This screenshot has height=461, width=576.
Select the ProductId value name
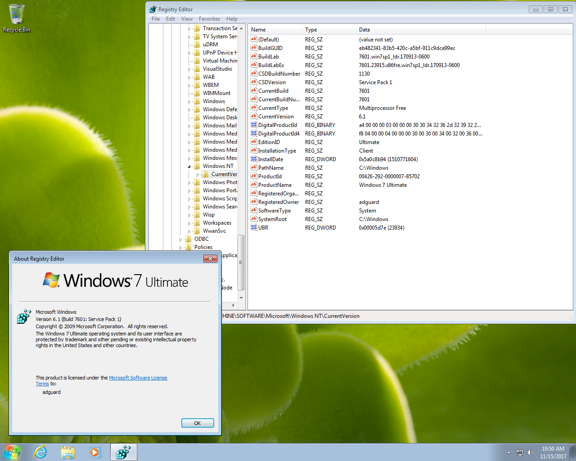(270, 176)
